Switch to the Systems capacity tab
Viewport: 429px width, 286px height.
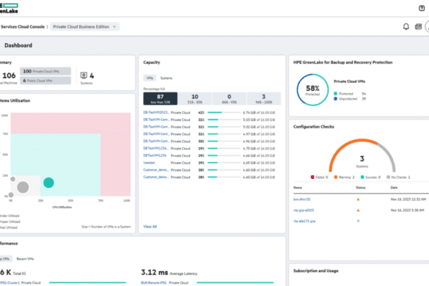[x=166, y=78]
